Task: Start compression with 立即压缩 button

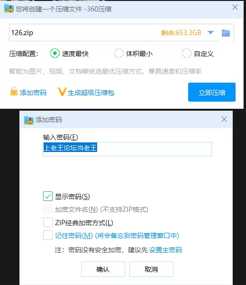Action: click(212, 92)
